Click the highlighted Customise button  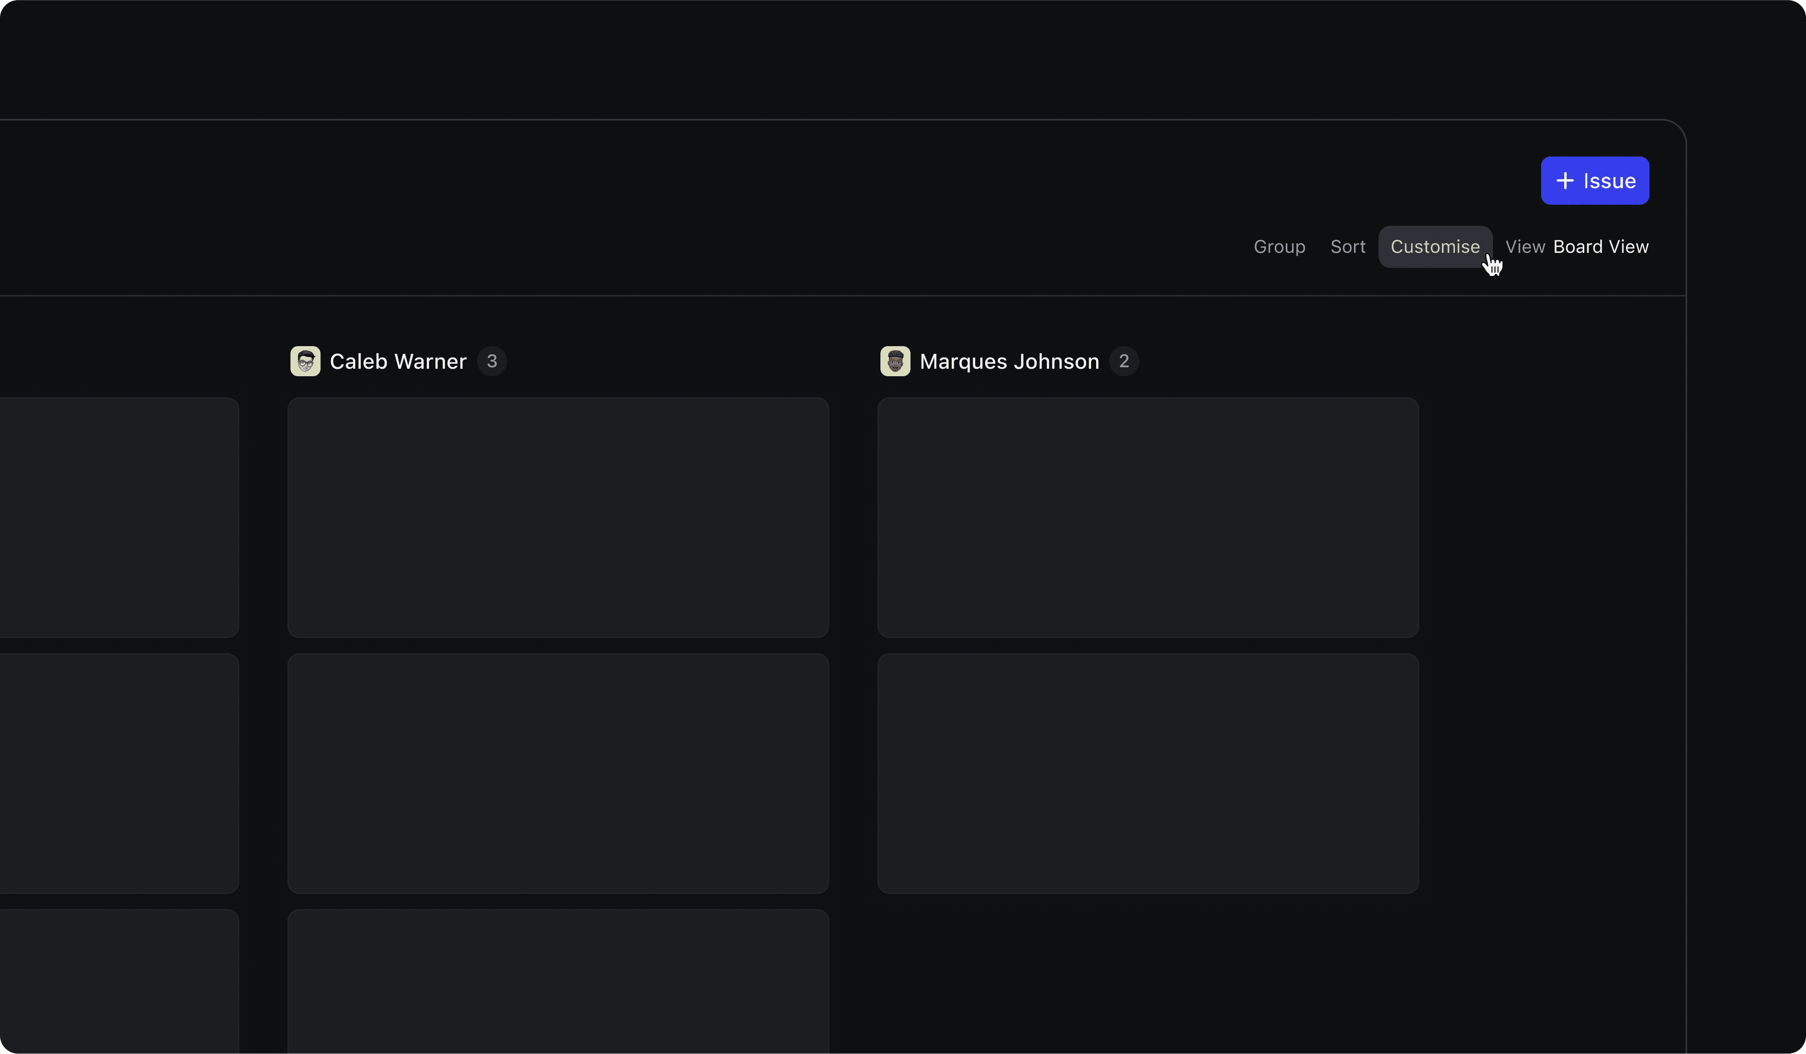pos(1434,246)
